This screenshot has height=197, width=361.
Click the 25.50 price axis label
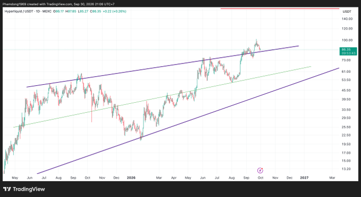(346, 127)
